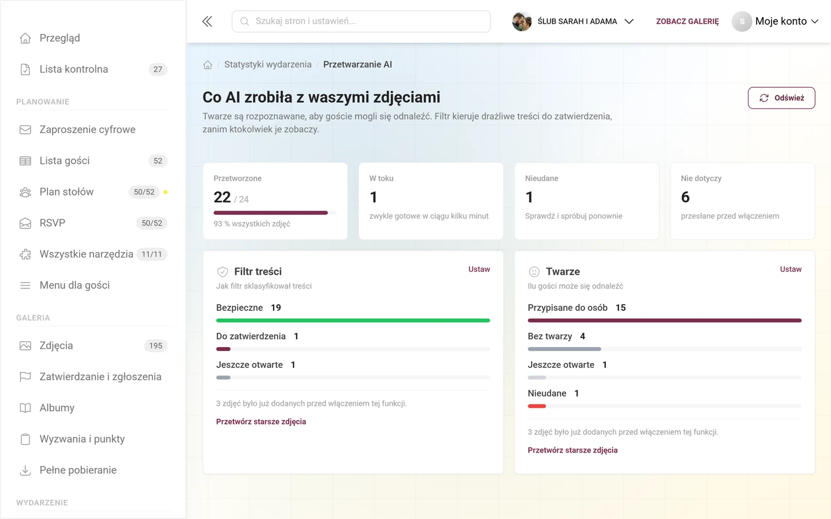This screenshot has width=831, height=519.
Task: Click the Twarze smiley face icon
Action: point(534,272)
